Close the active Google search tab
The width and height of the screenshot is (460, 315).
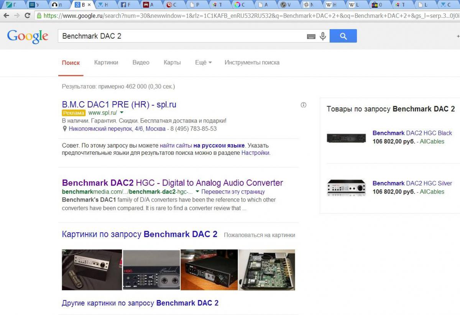click(x=89, y=5)
